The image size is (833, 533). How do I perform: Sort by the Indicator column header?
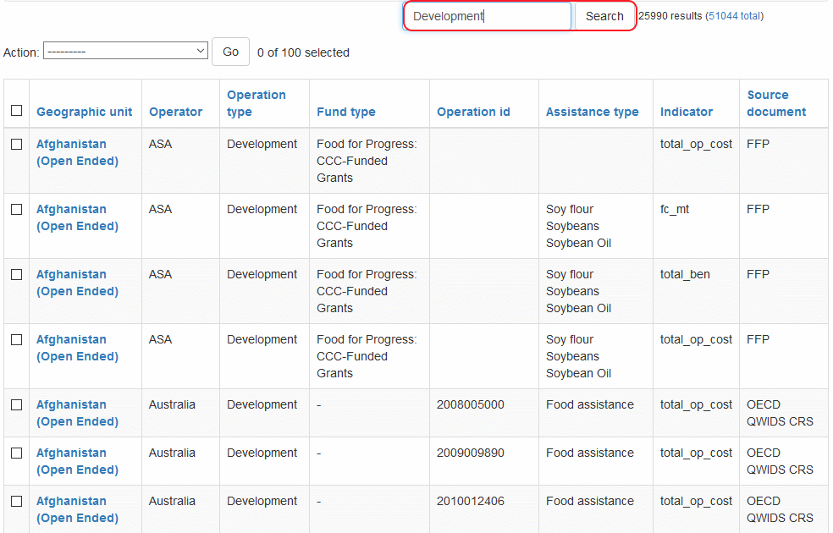686,112
